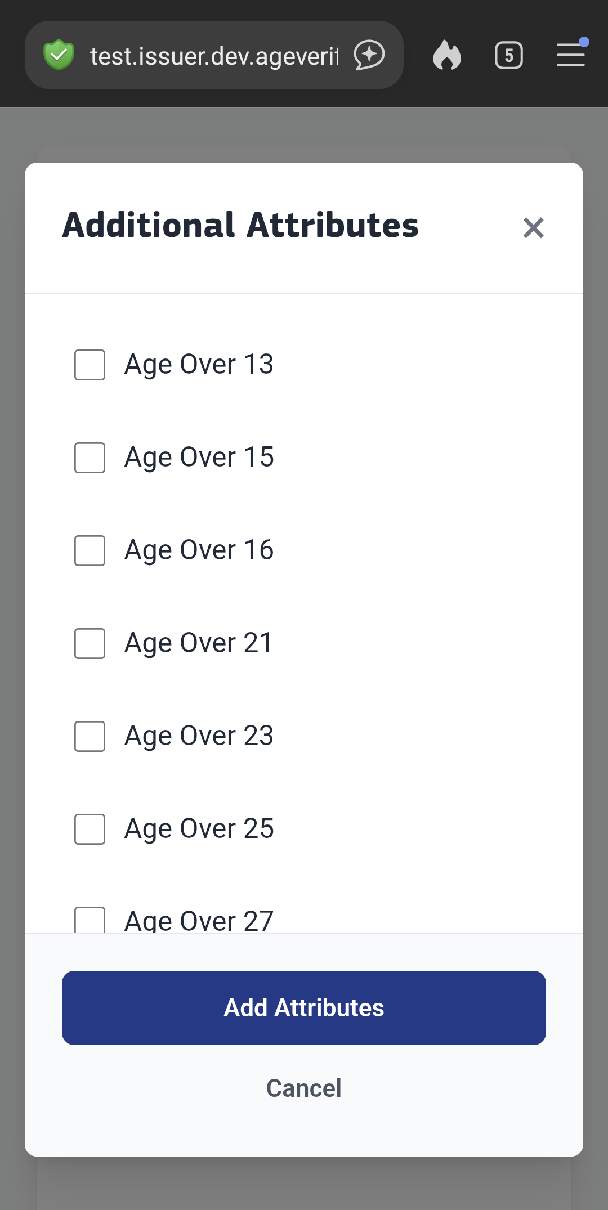Toggle the Age Over 23 checkbox
Image resolution: width=608 pixels, height=1210 pixels.
[90, 736]
